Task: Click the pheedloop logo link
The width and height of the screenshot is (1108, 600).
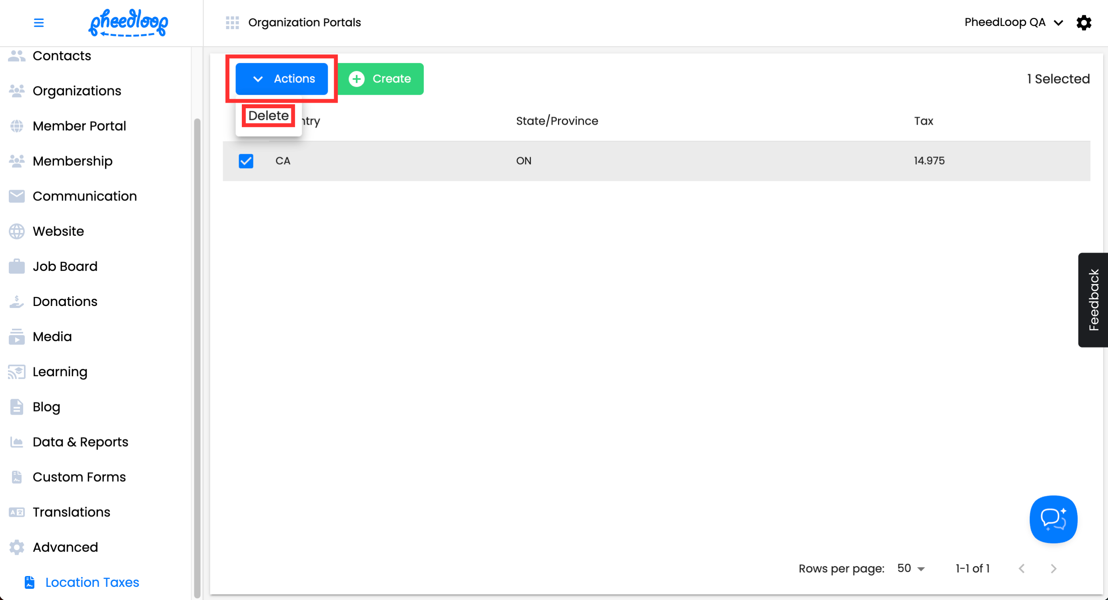Action: 128,22
